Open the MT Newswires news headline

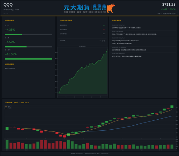tap(129, 50)
